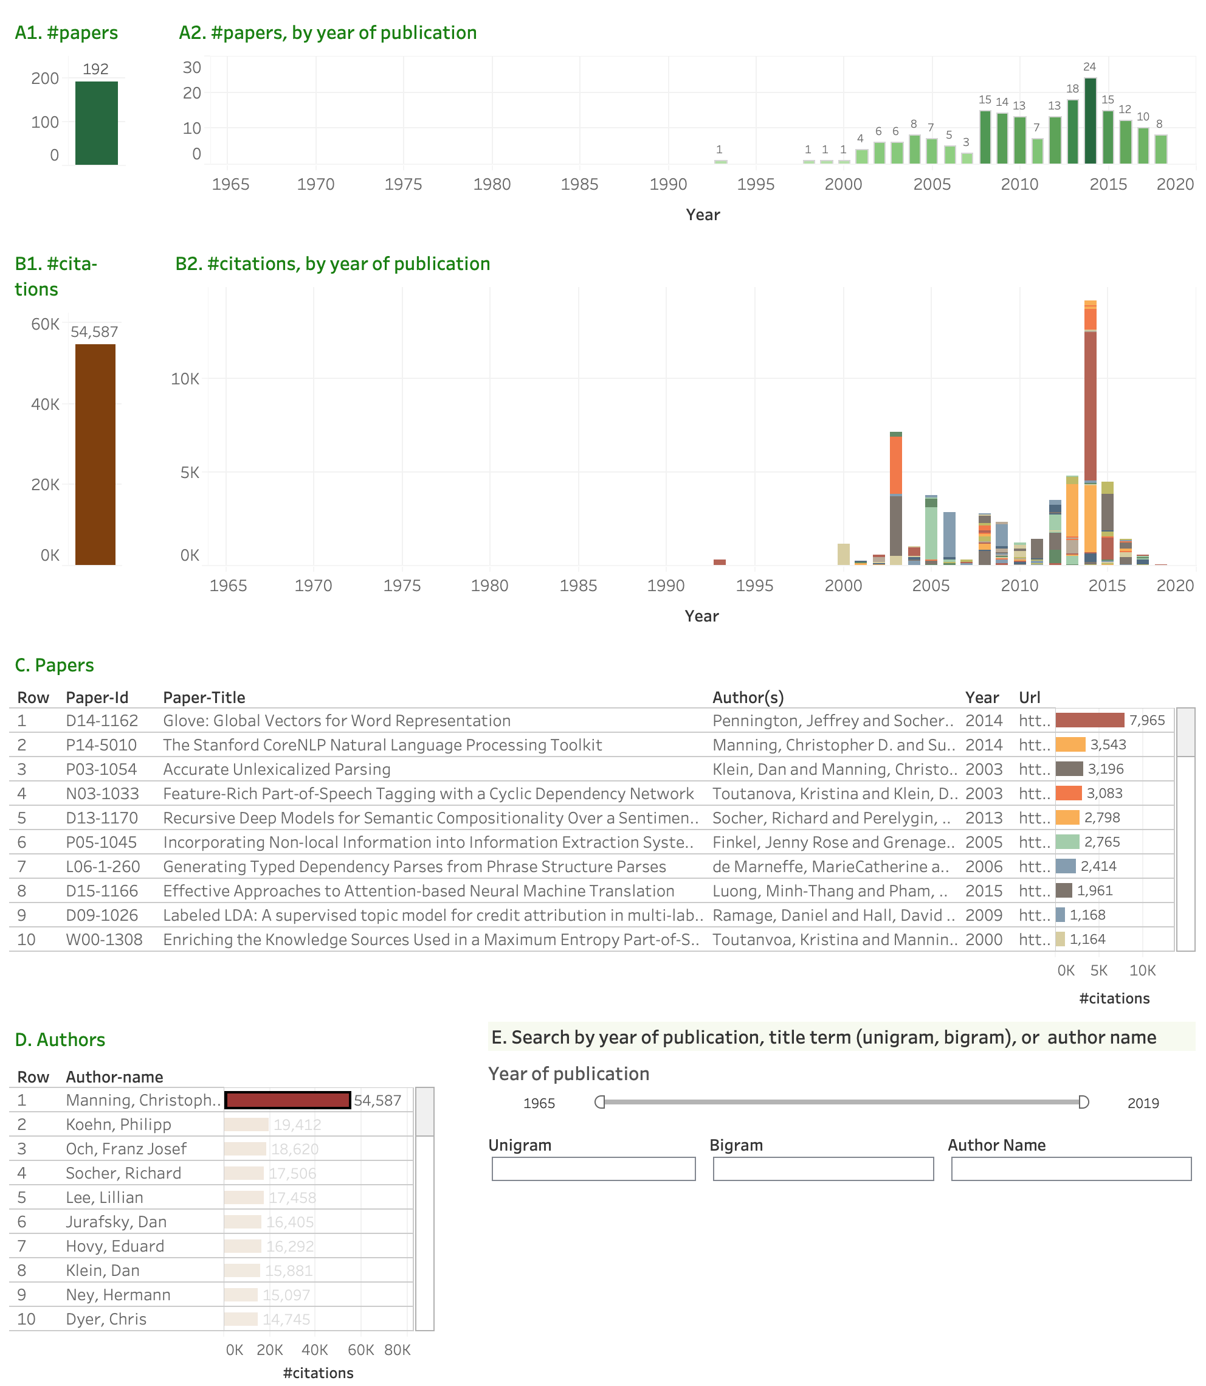
Task: Click the Unigram search input field
Action: click(593, 1168)
